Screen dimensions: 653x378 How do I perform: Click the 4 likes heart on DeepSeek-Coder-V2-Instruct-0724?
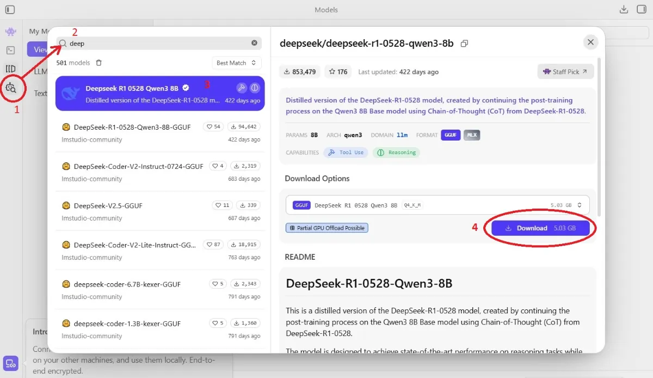coord(218,166)
